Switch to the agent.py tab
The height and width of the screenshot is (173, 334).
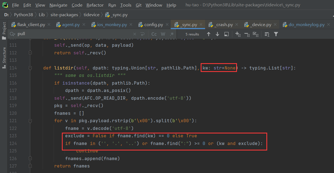point(71,25)
